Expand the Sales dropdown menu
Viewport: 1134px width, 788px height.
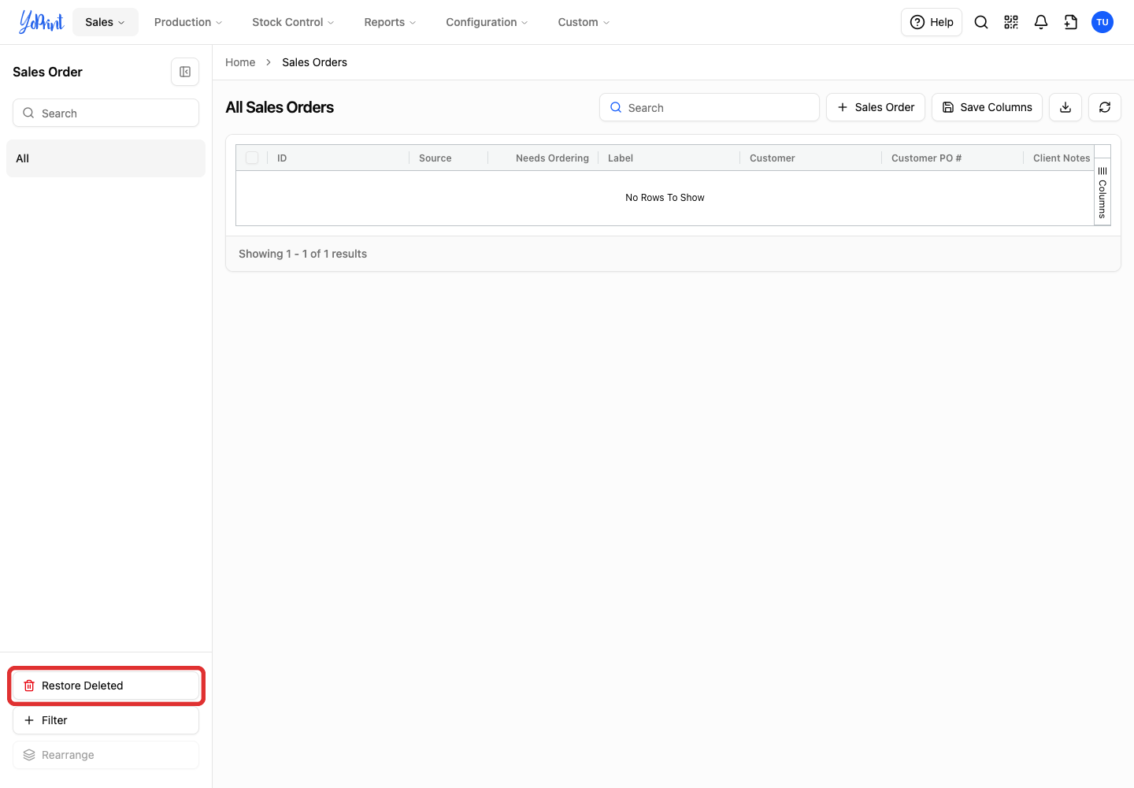point(106,22)
